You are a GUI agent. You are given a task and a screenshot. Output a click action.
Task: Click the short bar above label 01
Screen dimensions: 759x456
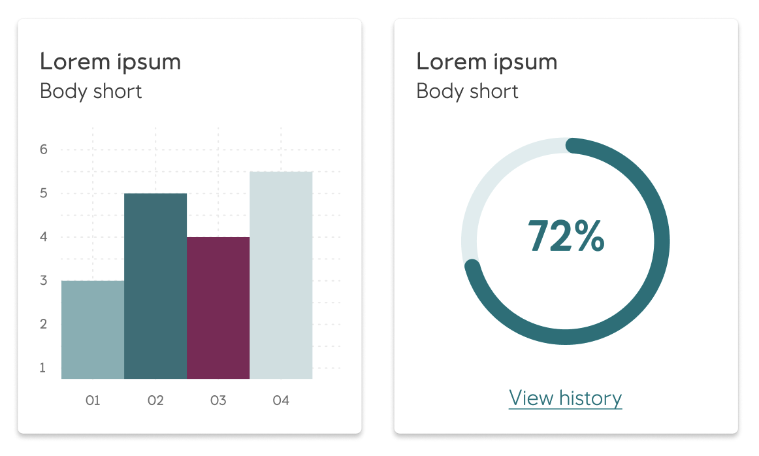pos(93,329)
